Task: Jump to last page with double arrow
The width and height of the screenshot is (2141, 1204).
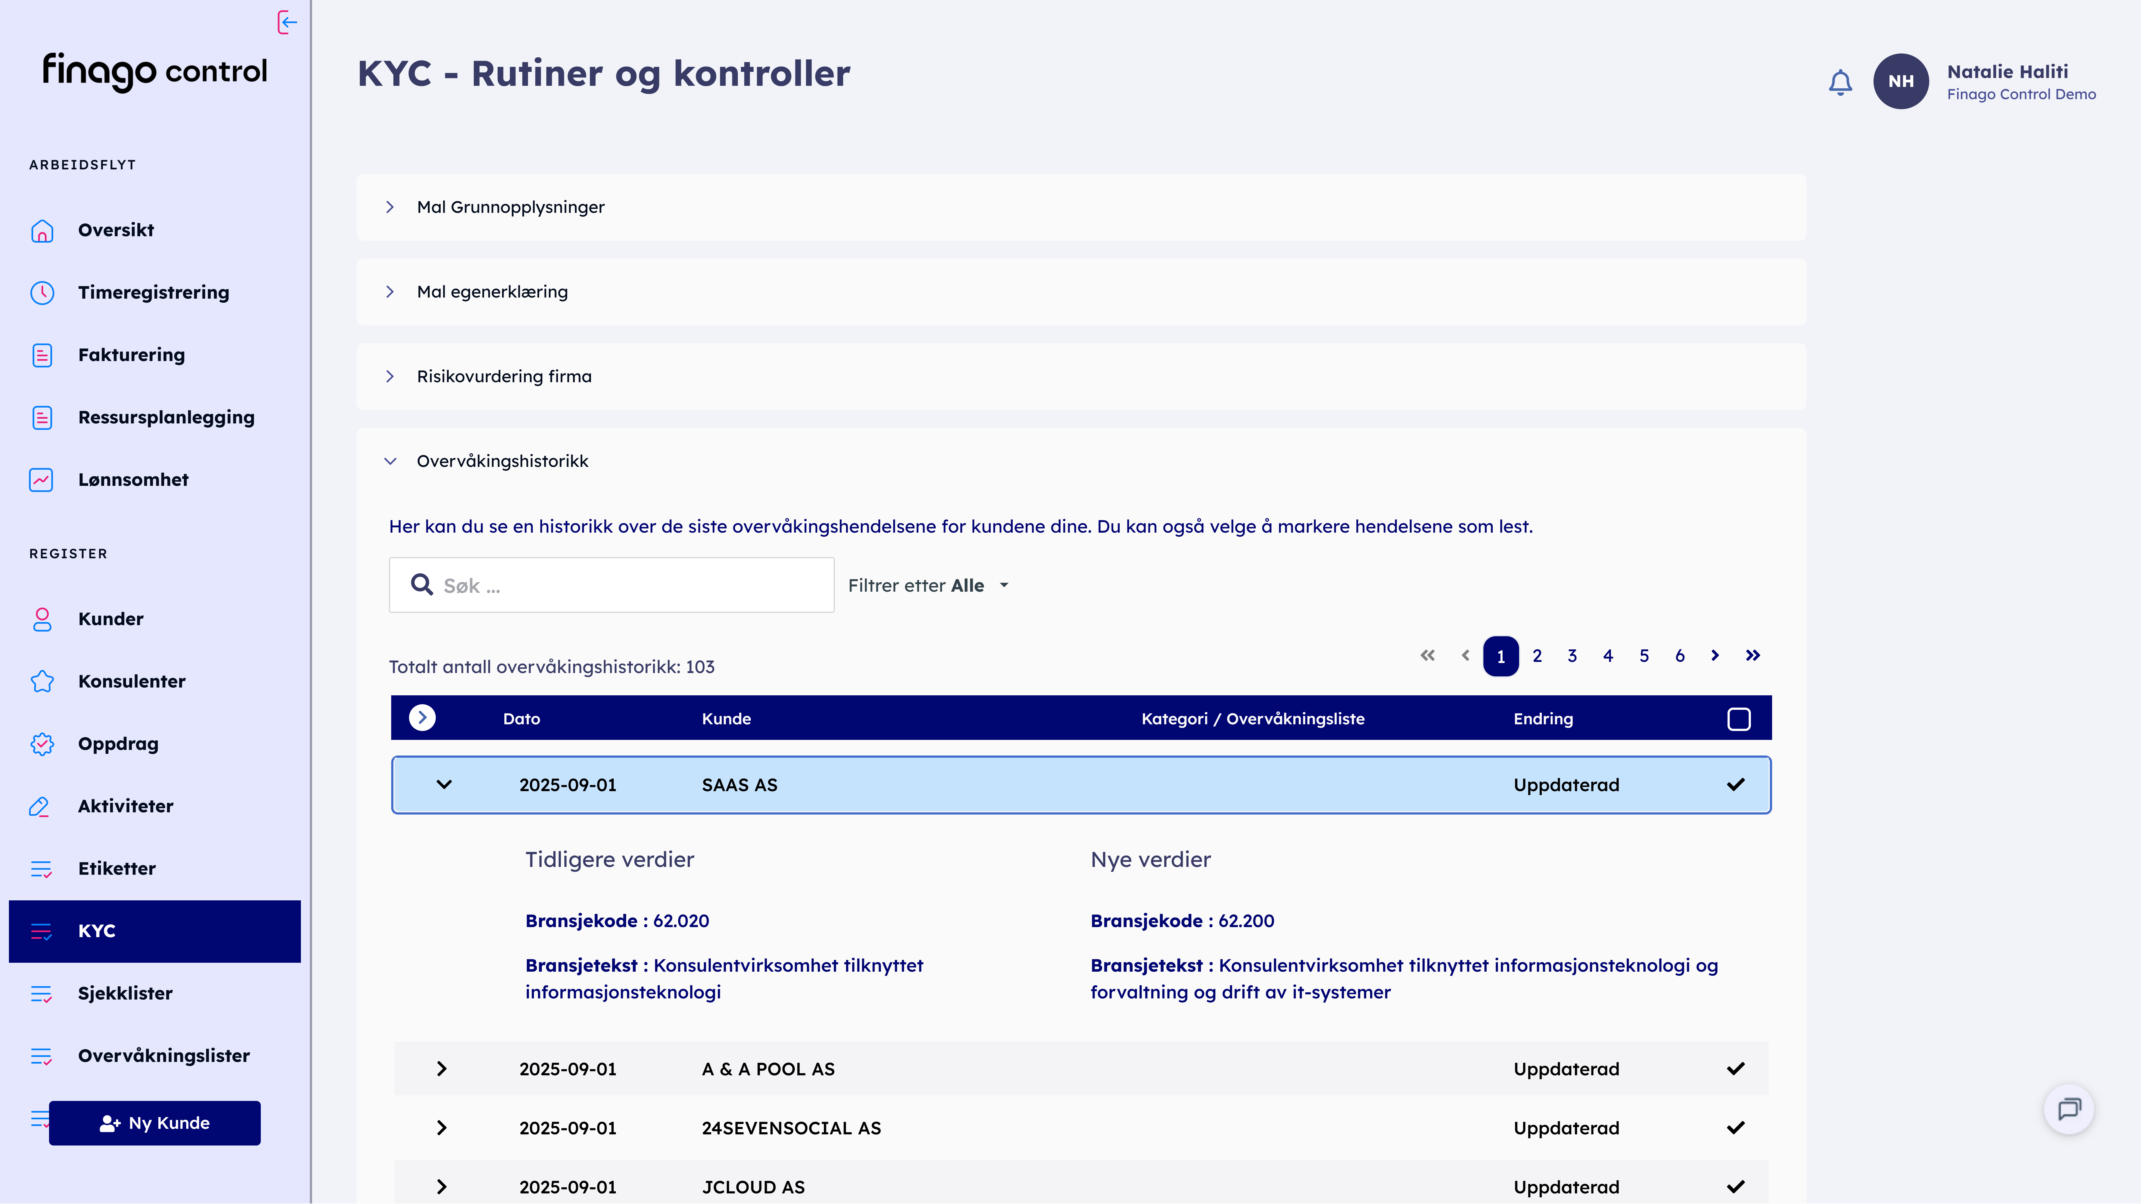Action: click(1752, 655)
